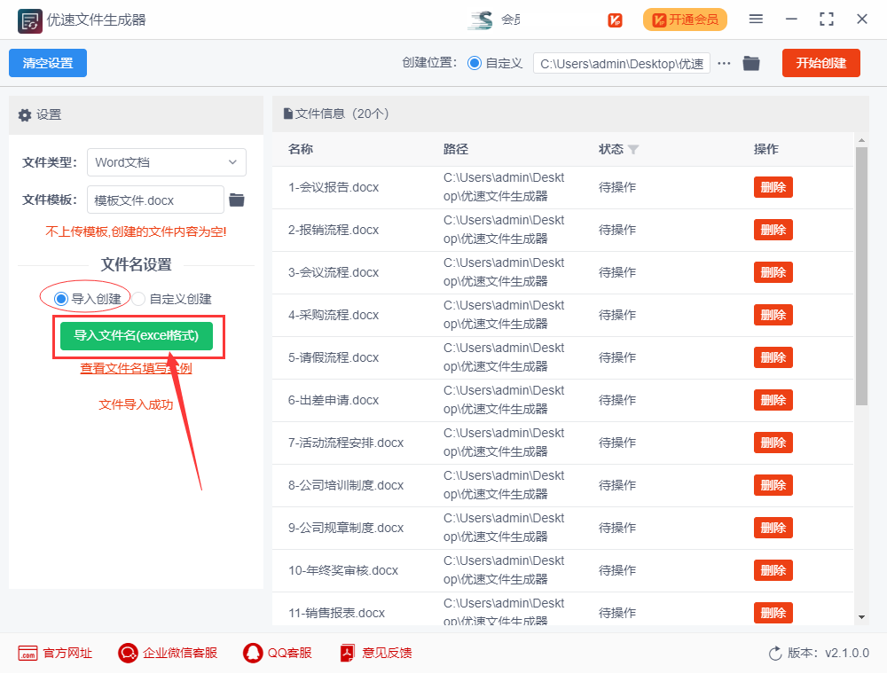Delete the 3-会议流程.docx row

(773, 272)
